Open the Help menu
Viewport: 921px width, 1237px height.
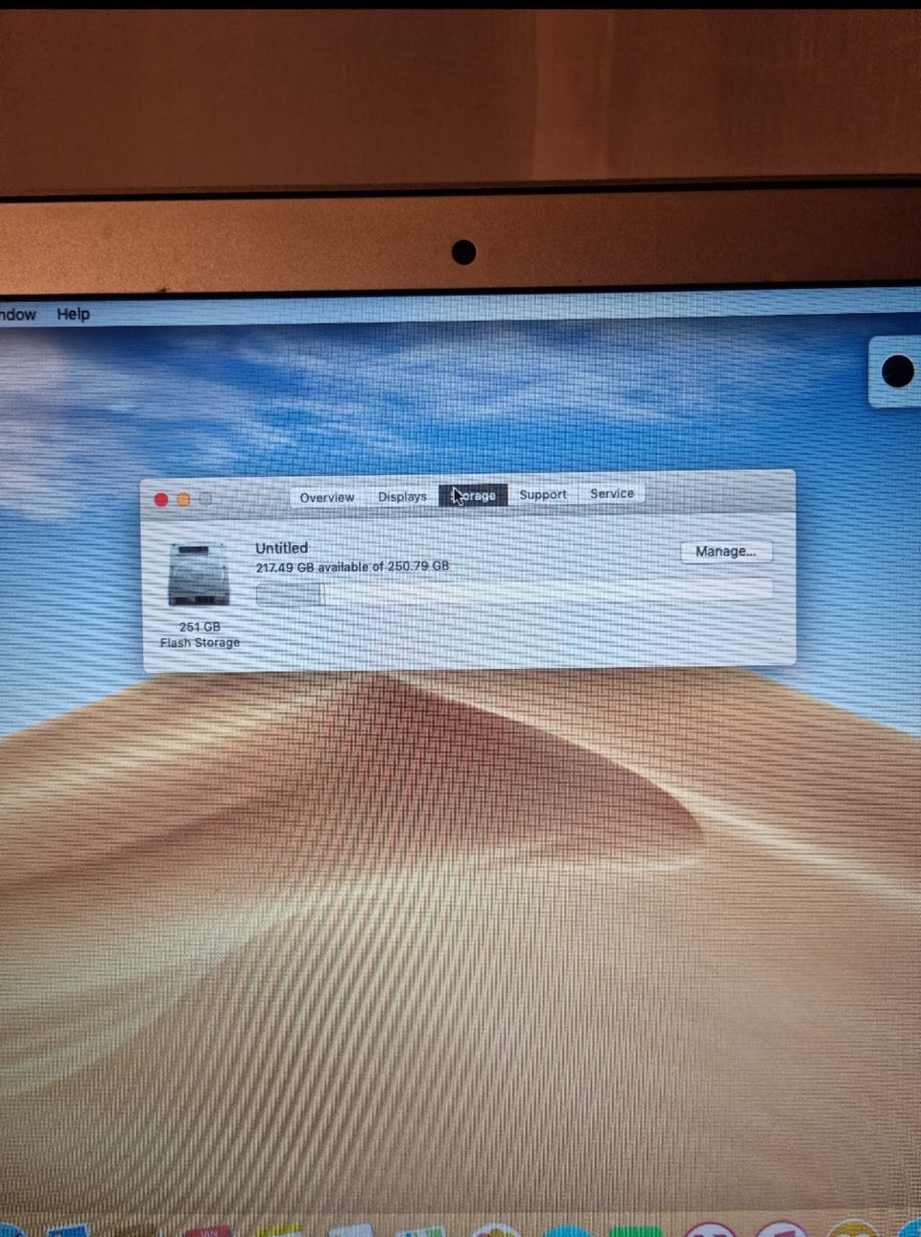click(73, 314)
